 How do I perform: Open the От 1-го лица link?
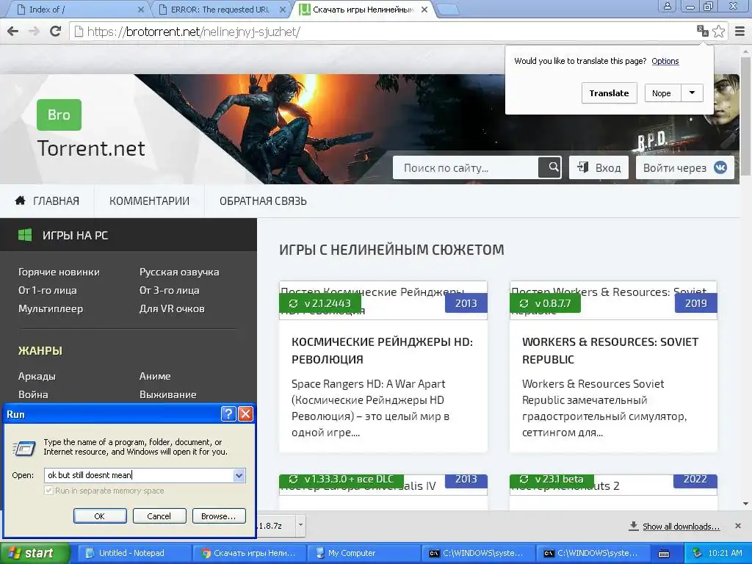(x=48, y=290)
